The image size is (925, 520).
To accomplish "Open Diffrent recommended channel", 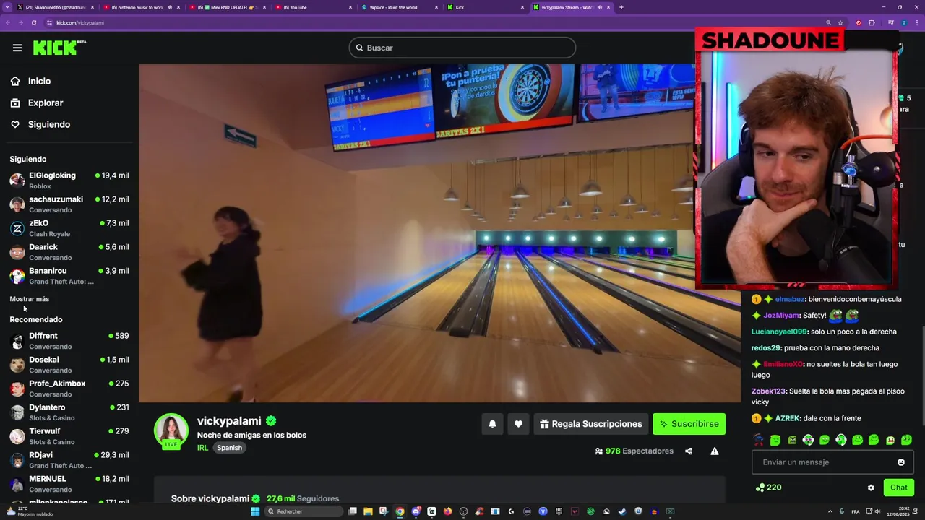I will coord(69,341).
